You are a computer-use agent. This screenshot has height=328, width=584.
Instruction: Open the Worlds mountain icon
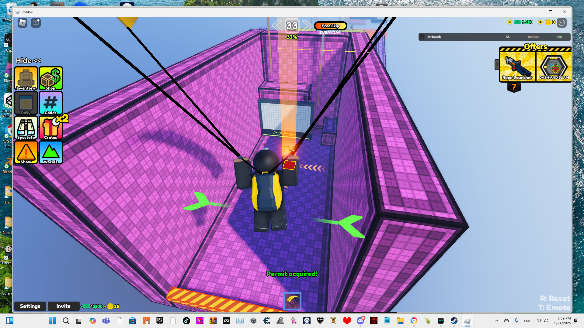(51, 152)
